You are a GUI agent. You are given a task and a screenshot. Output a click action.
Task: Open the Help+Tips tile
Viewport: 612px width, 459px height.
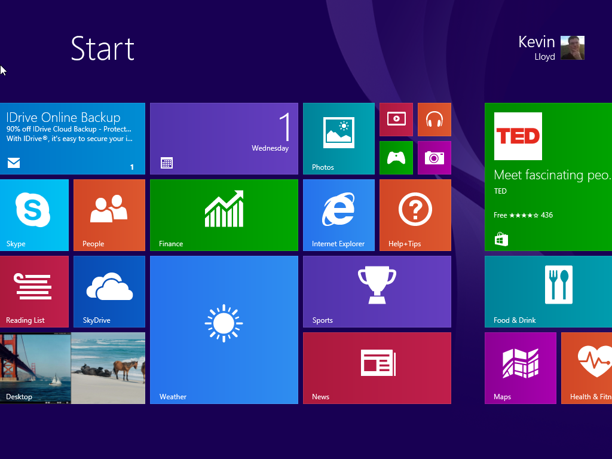415,215
